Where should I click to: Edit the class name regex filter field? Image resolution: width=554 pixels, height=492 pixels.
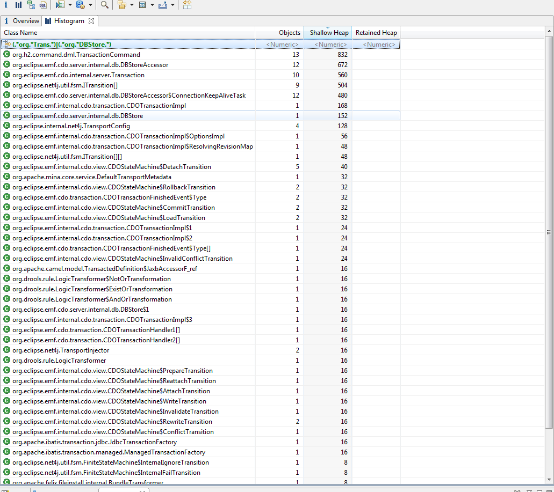coord(128,45)
